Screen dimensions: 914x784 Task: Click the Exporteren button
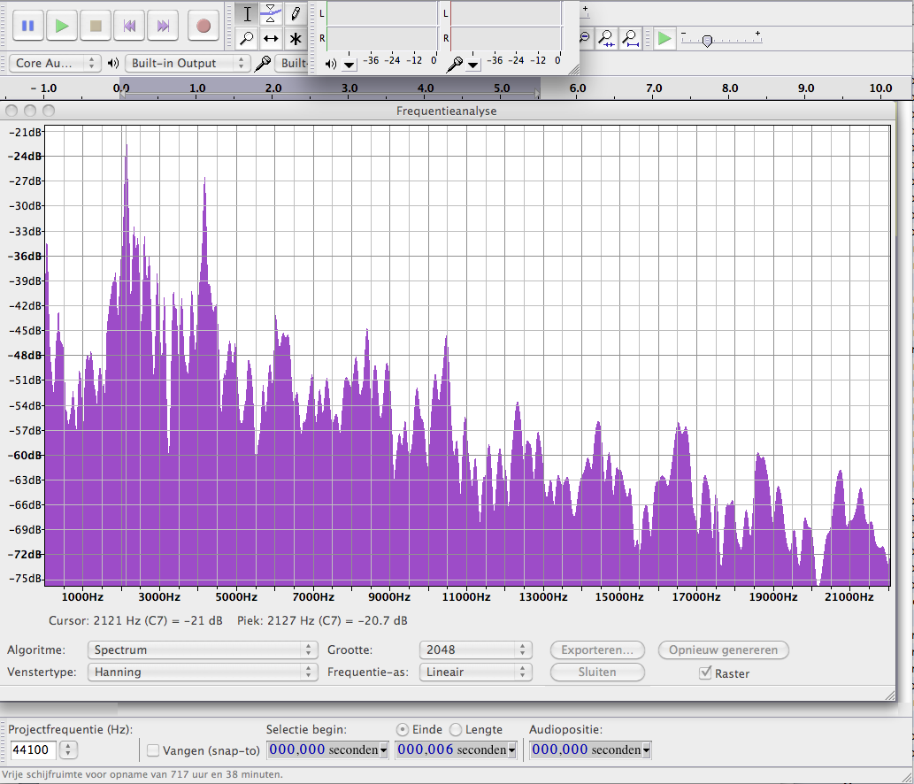[597, 649]
